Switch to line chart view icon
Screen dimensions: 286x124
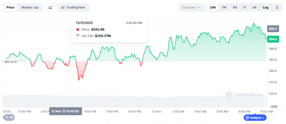pos(51,7)
